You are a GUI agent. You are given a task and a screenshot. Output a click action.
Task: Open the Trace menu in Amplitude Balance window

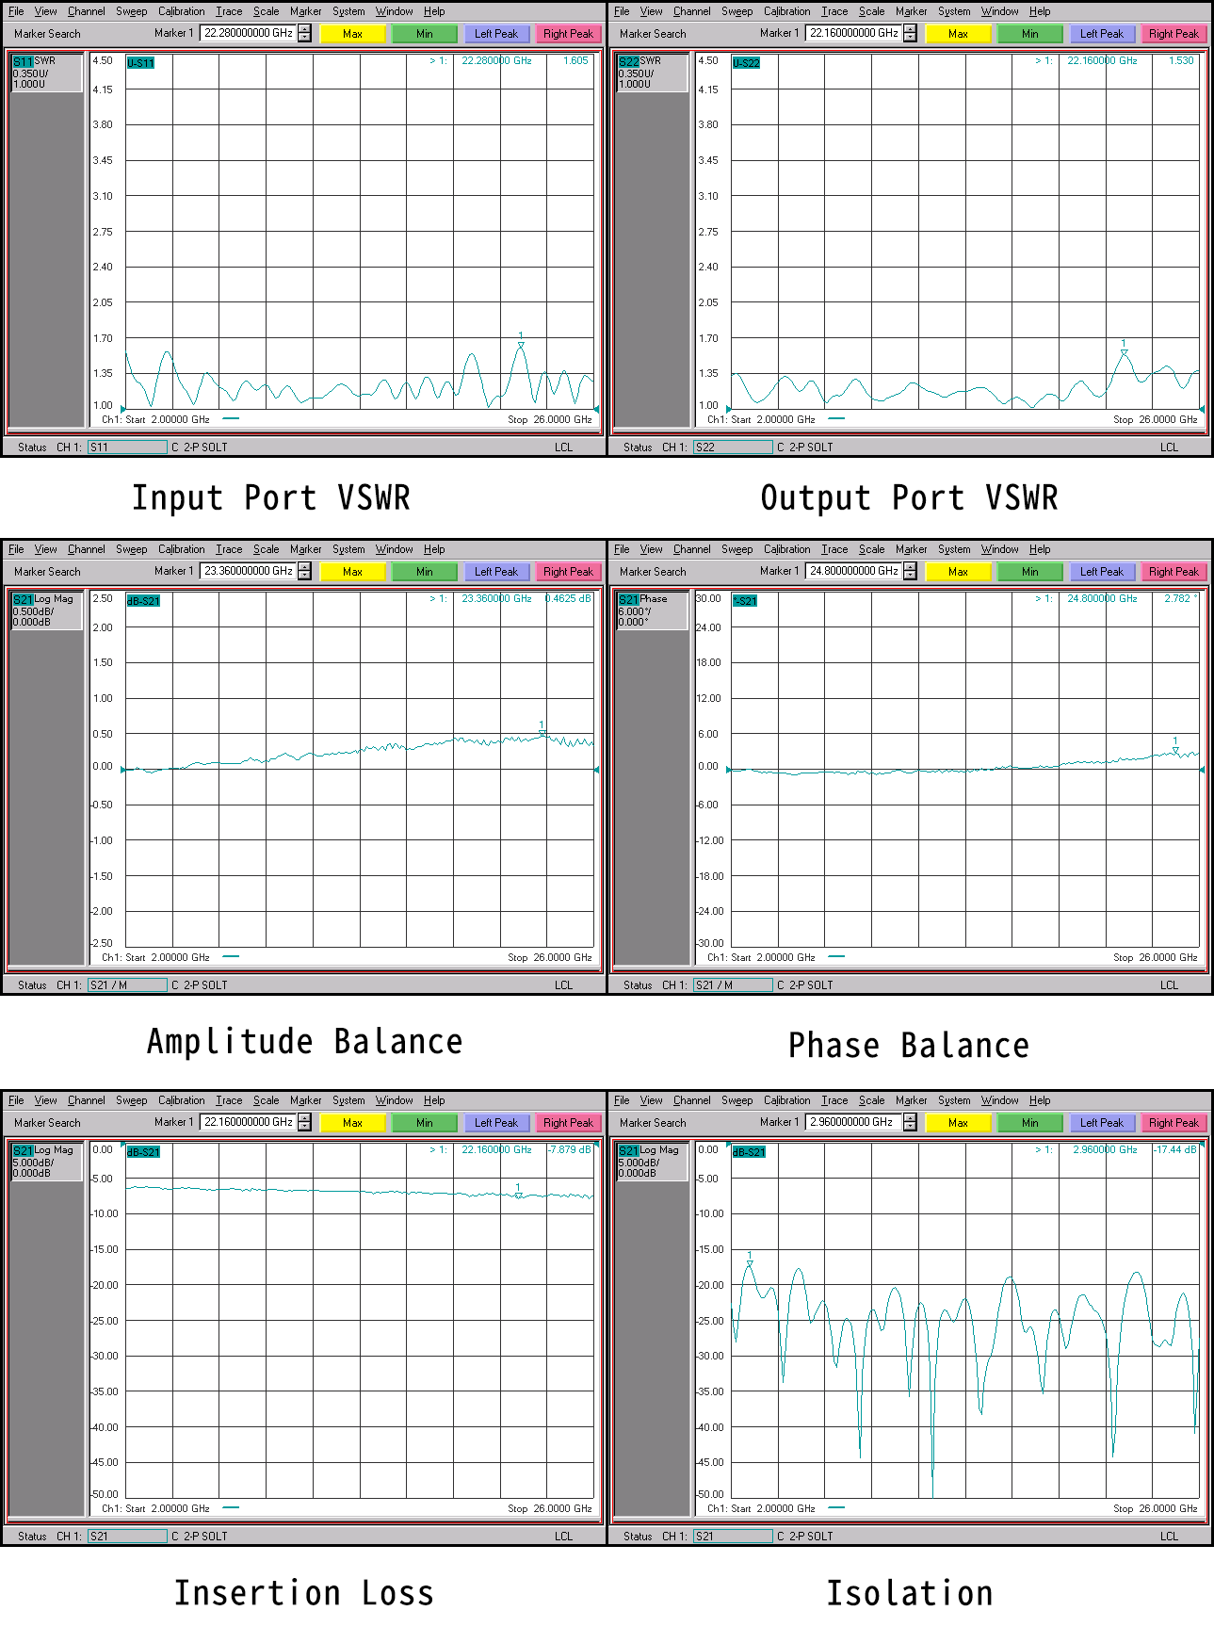(x=229, y=549)
